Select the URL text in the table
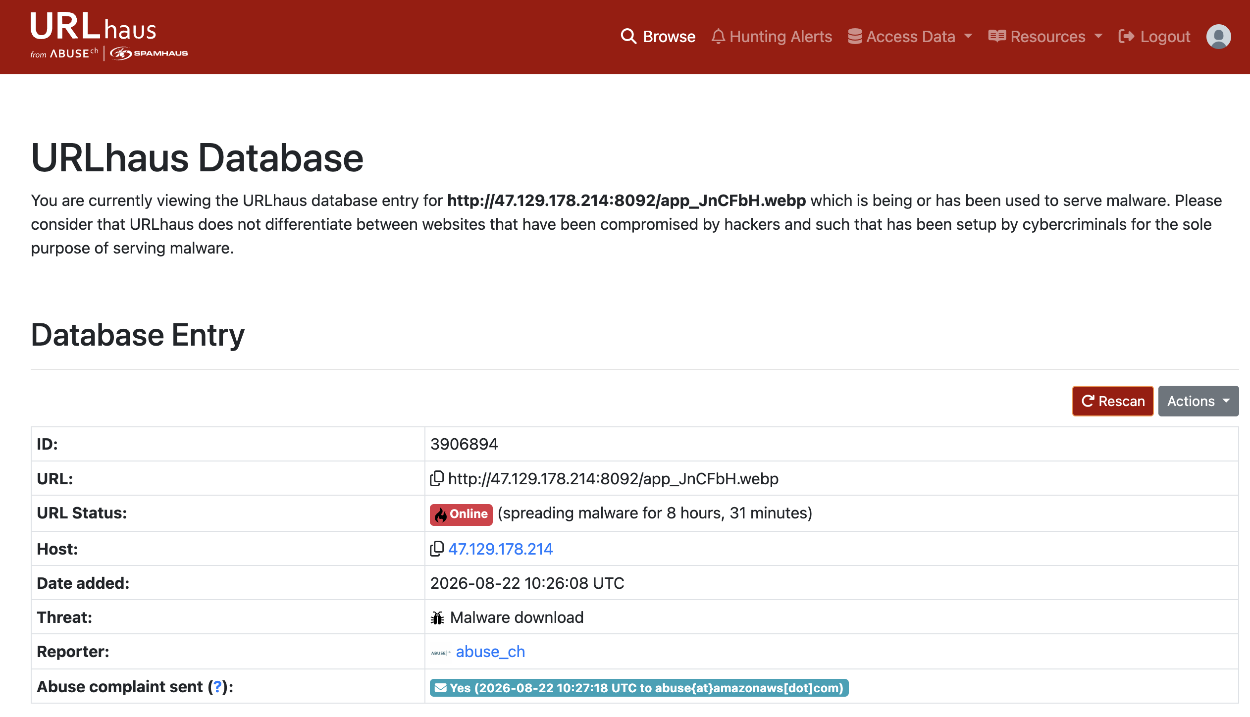This screenshot has width=1250, height=717. (613, 479)
